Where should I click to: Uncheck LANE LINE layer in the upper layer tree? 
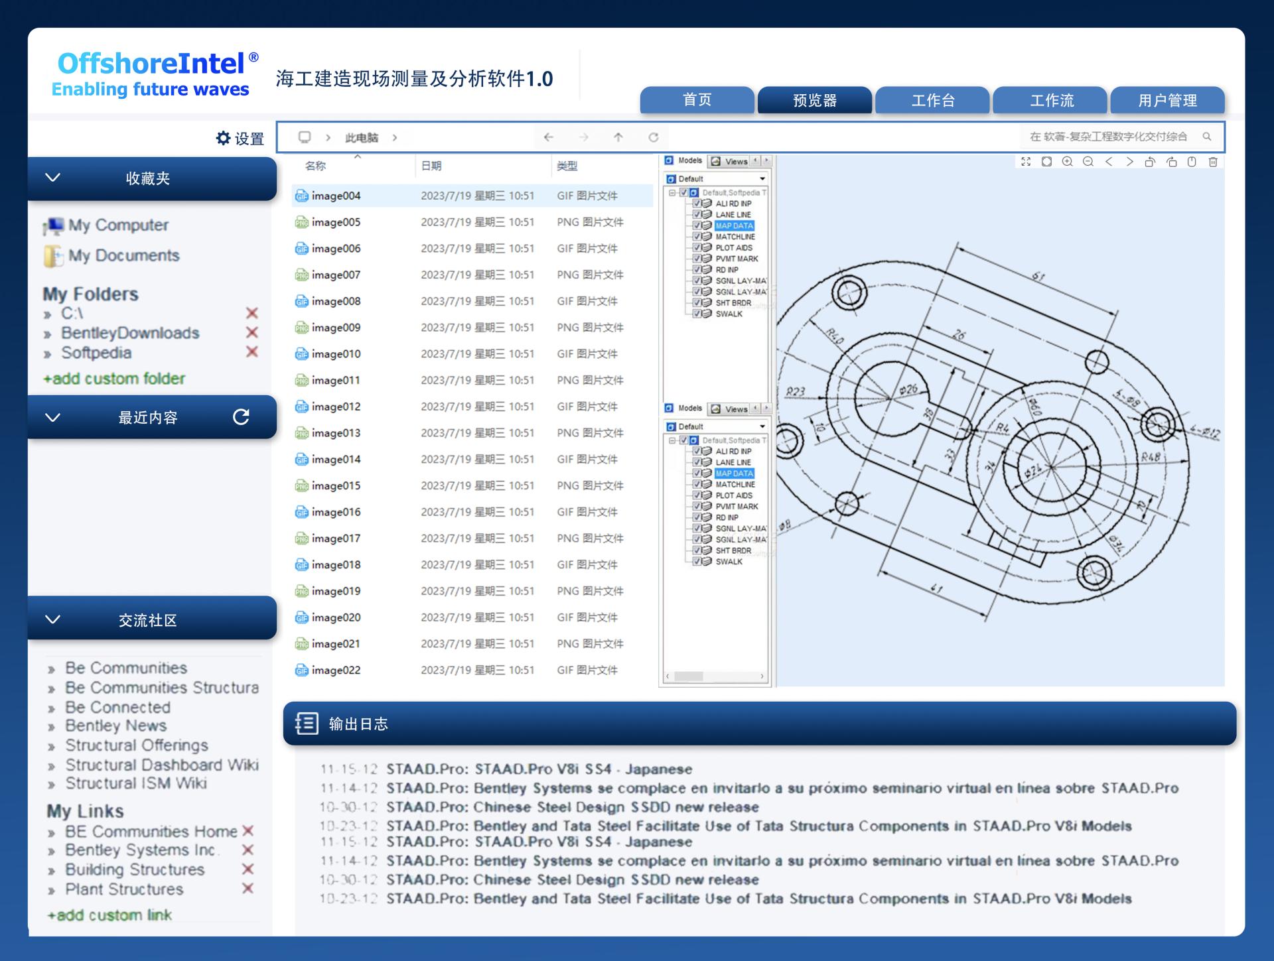click(x=697, y=214)
